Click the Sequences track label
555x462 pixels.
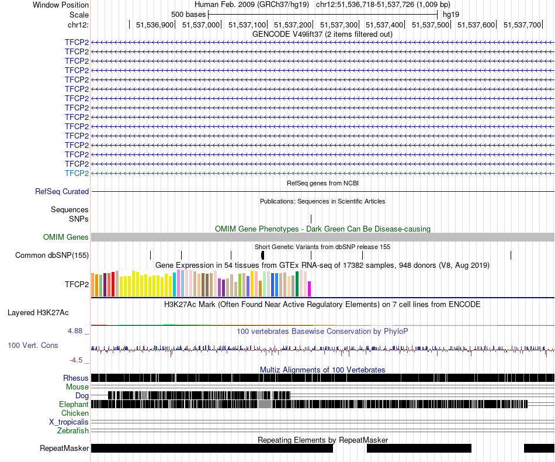pyautogui.click(x=70, y=209)
